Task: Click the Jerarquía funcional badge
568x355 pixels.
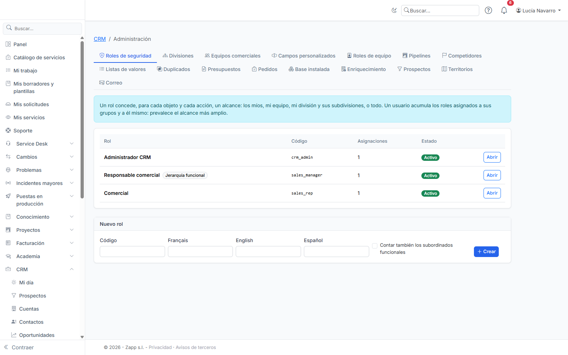Action: pos(185,175)
